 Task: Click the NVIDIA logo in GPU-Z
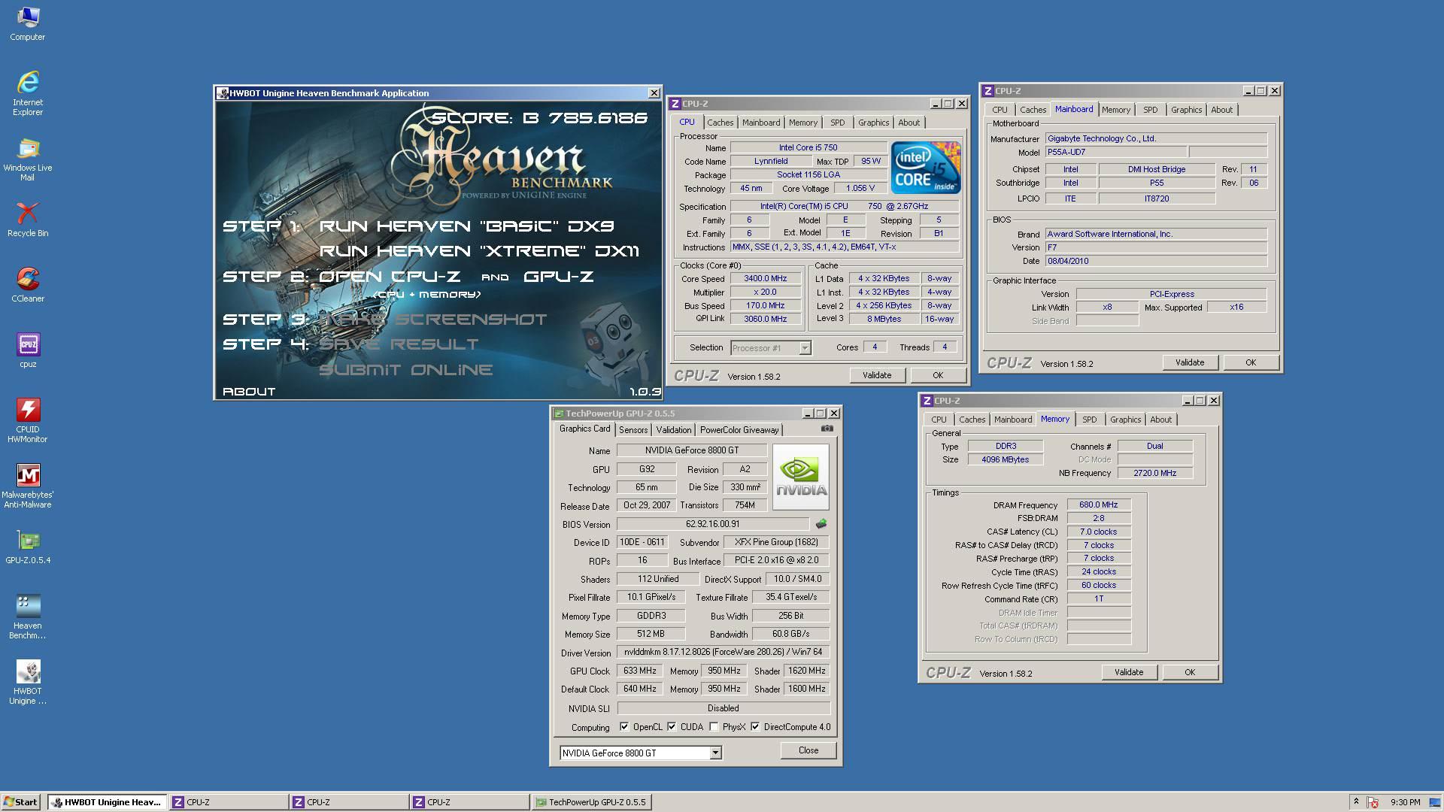(x=801, y=477)
